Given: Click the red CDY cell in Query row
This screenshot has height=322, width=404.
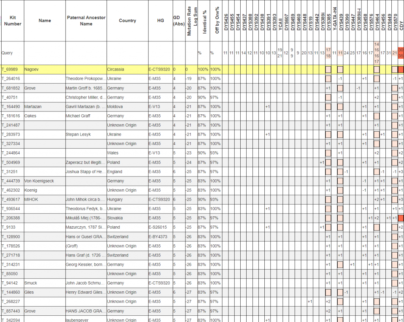Looking at the screenshot, I should [x=401, y=53].
